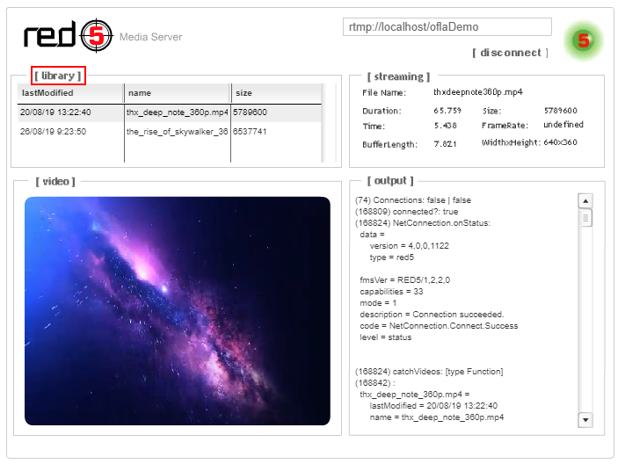This screenshot has width=625, height=464.
Task: Sort library by name column
Action: pos(178,93)
